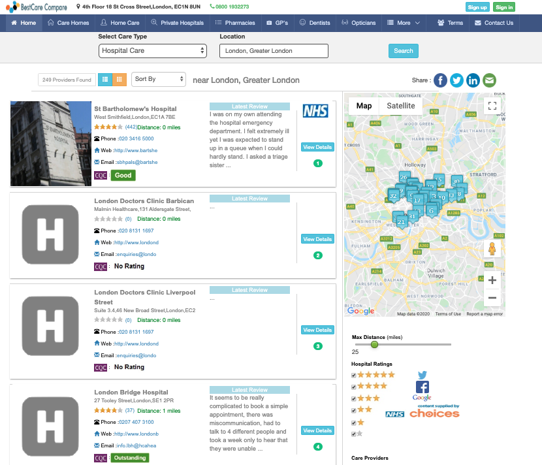
Task: View Details for London Bridge Hospital
Action: pos(317,430)
